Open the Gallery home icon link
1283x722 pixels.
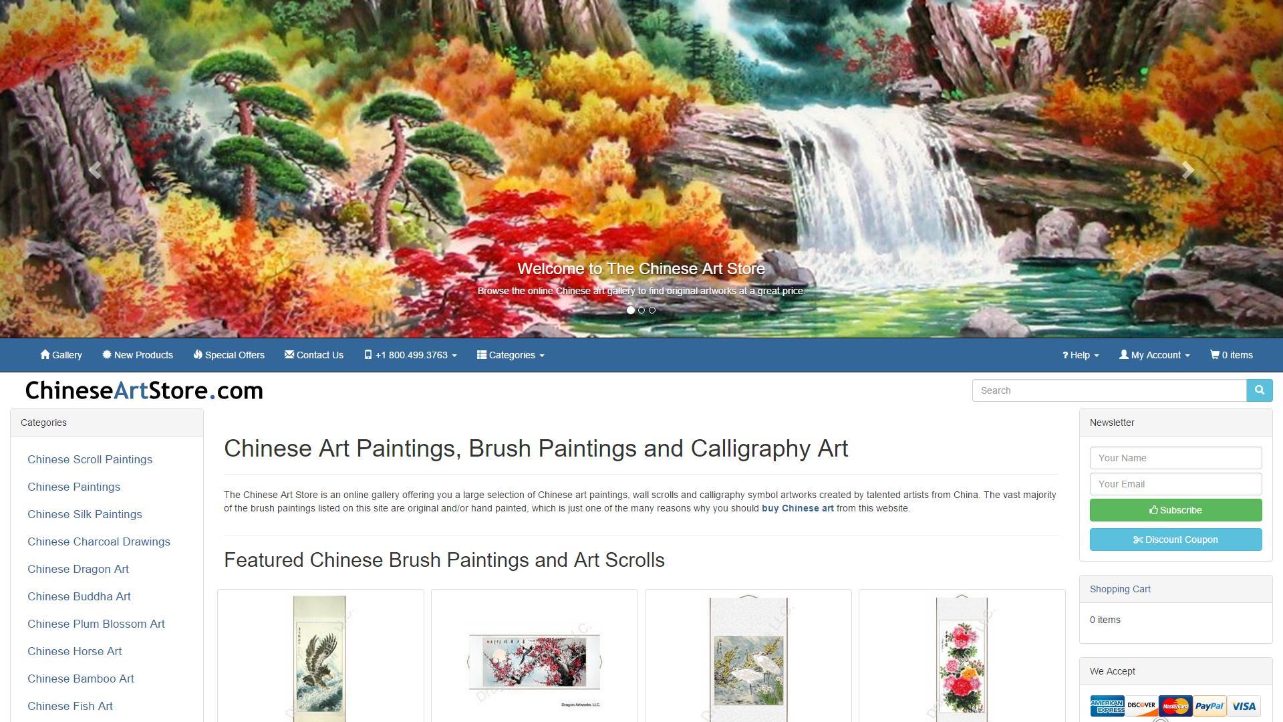pos(61,355)
